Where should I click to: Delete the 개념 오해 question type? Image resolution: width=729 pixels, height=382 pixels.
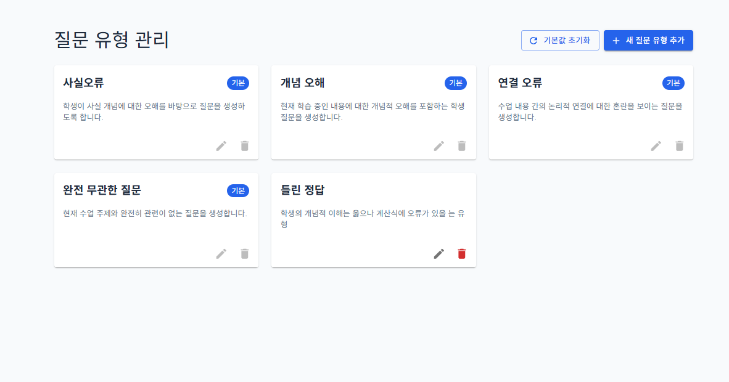(462, 146)
